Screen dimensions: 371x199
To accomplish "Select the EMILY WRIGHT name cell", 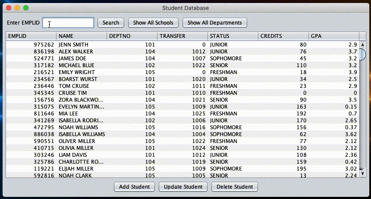I will pyautogui.click(x=82, y=72).
